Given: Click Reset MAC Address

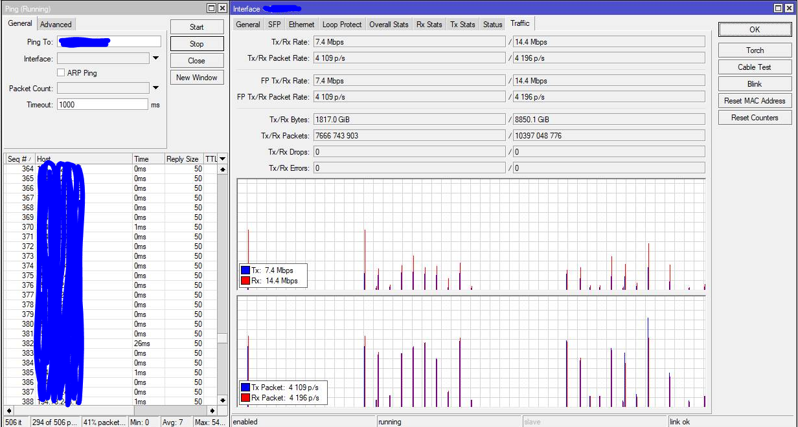Looking at the screenshot, I should click(755, 101).
